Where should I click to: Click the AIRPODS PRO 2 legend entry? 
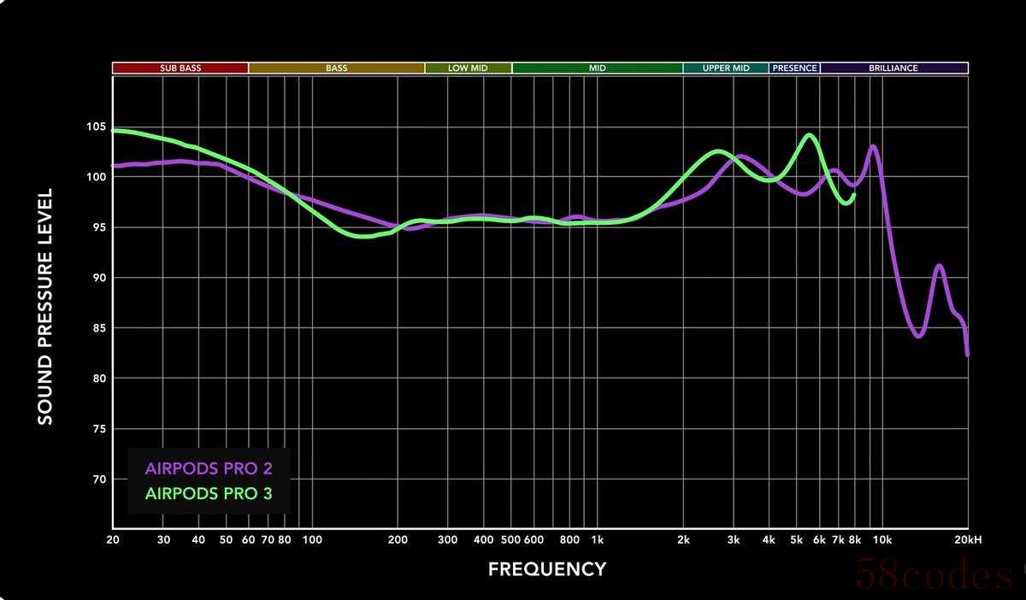[209, 468]
